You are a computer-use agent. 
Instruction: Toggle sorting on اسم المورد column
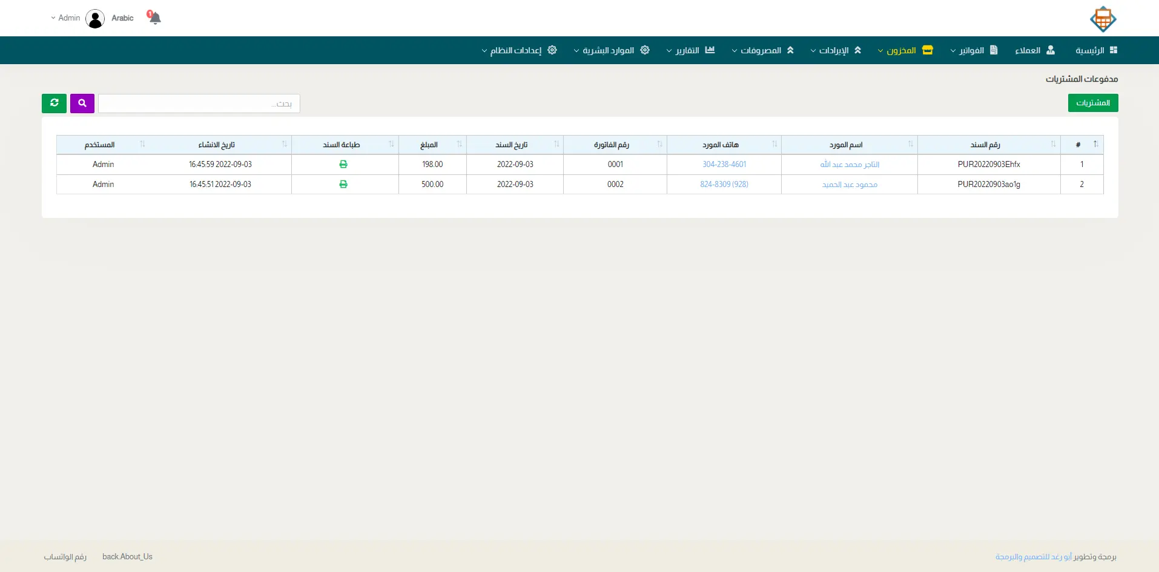910,145
